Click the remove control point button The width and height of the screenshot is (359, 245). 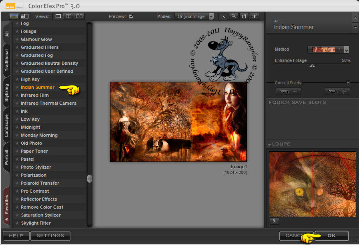[x=288, y=92]
